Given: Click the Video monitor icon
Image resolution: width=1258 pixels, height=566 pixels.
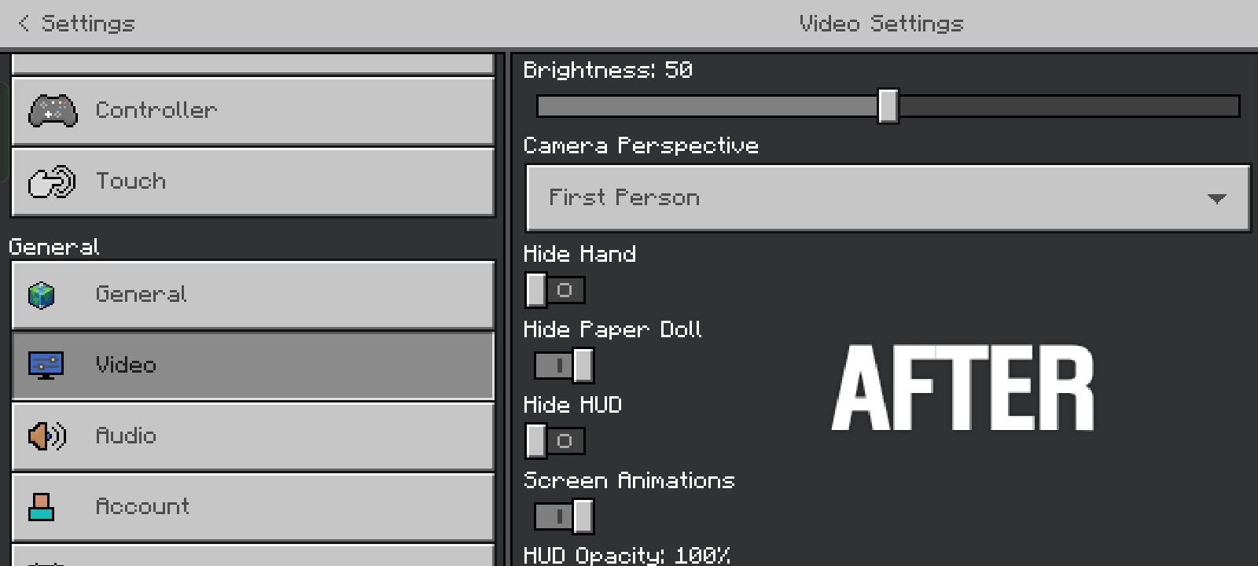Looking at the screenshot, I should pyautogui.click(x=46, y=366).
